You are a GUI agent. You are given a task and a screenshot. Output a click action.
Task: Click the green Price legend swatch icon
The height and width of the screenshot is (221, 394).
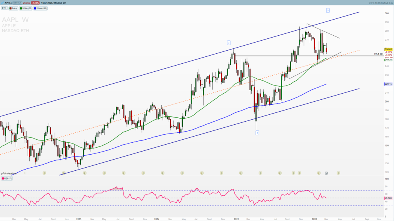10,8
